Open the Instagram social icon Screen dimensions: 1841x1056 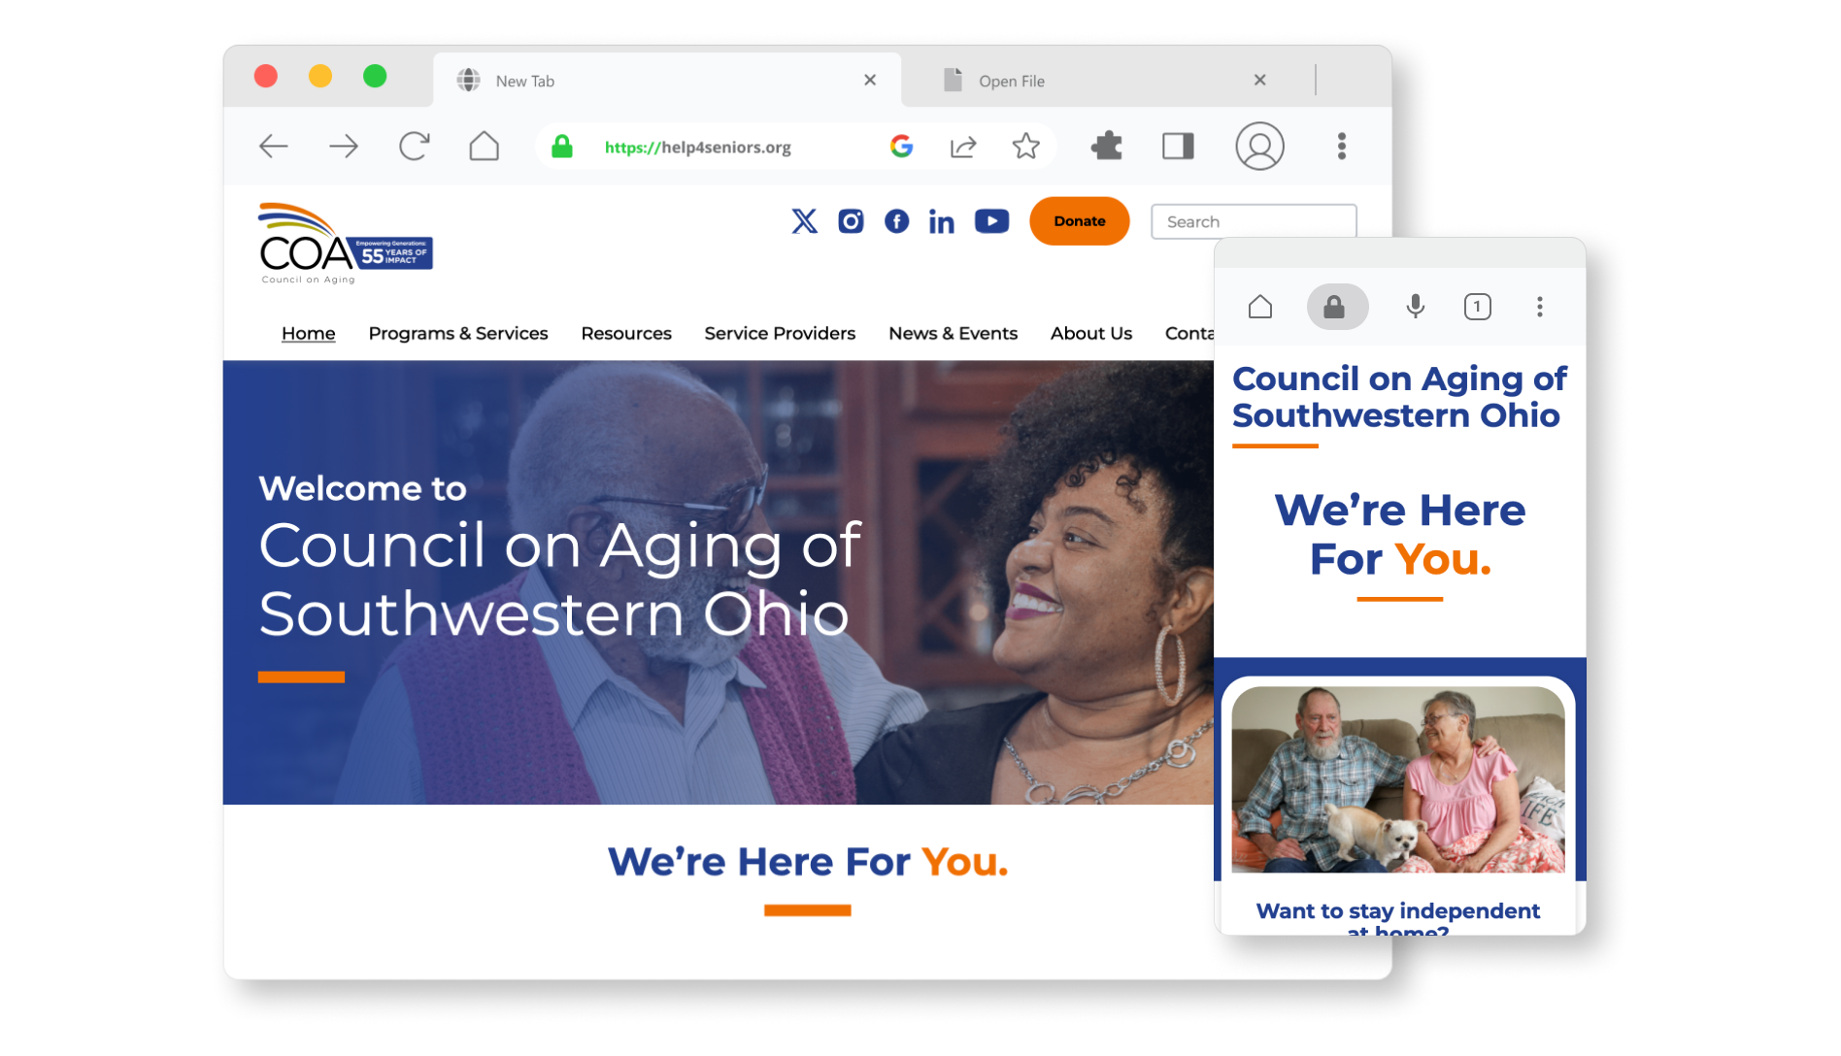coord(851,221)
